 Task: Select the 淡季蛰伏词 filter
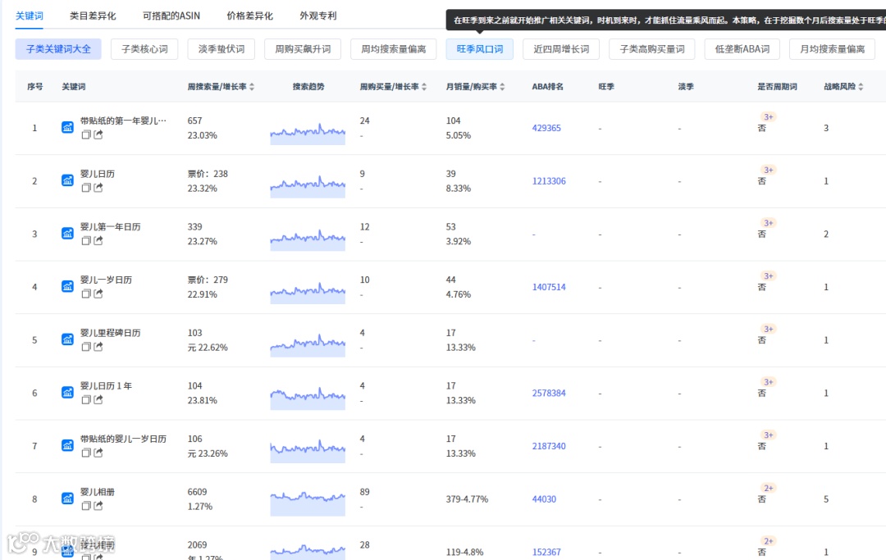220,48
